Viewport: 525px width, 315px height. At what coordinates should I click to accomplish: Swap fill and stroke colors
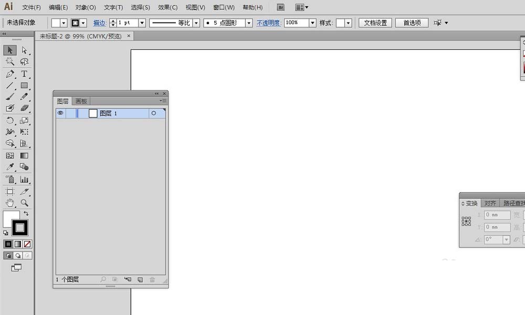(x=26, y=214)
